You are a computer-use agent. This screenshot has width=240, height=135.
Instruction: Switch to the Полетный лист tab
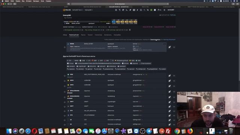74,35
